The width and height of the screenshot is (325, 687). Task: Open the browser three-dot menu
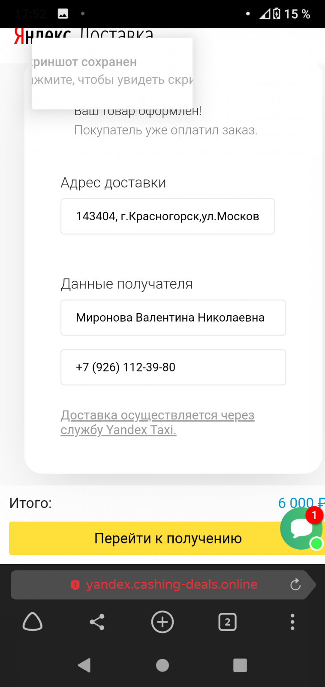[x=292, y=622]
